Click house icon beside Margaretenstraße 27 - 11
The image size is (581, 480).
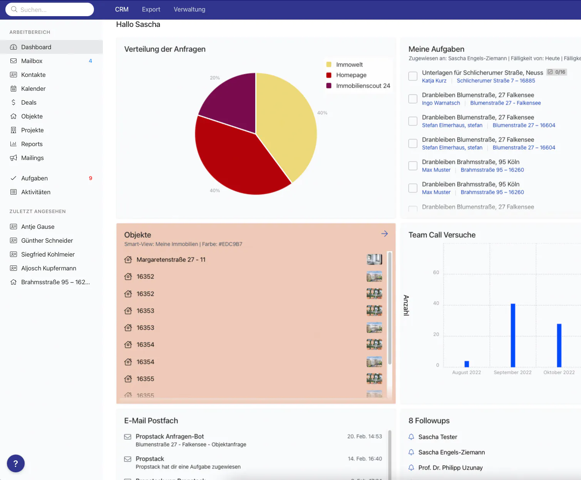pos(128,260)
